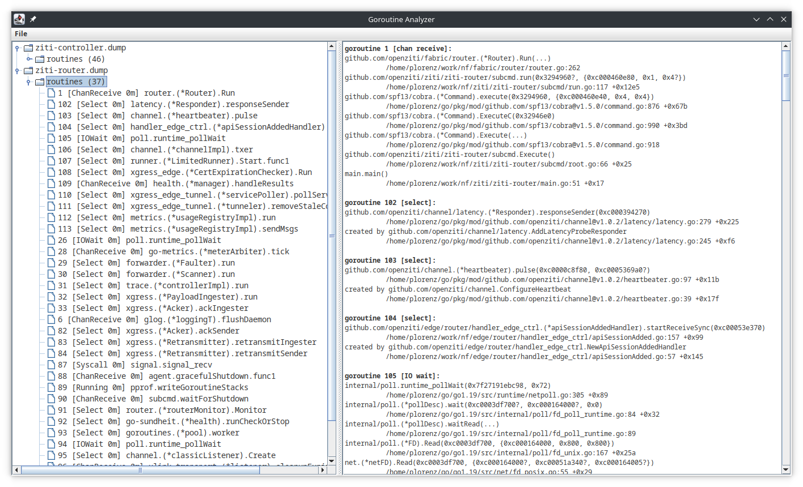Click file icon of 104 apiSessionAddedHandler row
The image size is (803, 487).
click(51, 127)
